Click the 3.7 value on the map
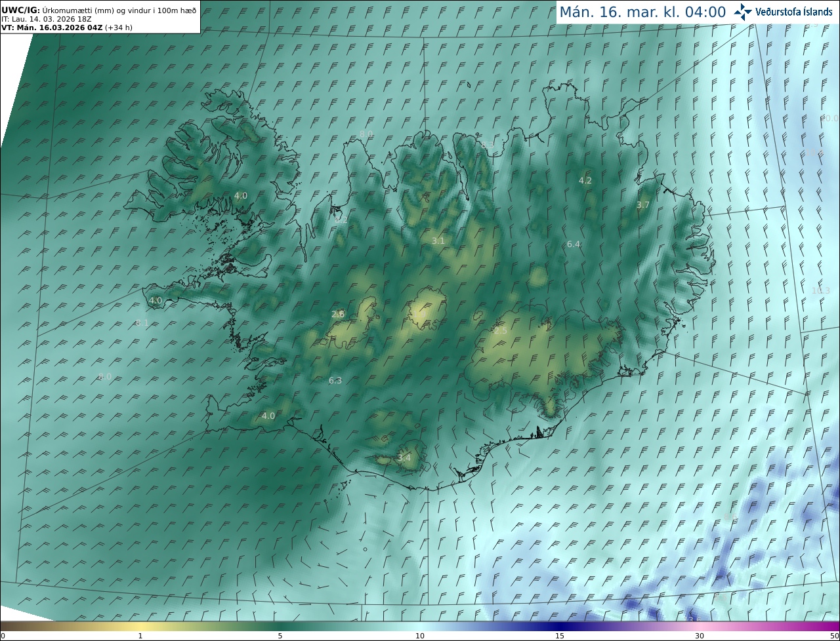840x641 pixels. pos(643,205)
